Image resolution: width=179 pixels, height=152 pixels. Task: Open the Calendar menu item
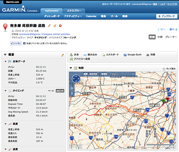tap(91, 16)
